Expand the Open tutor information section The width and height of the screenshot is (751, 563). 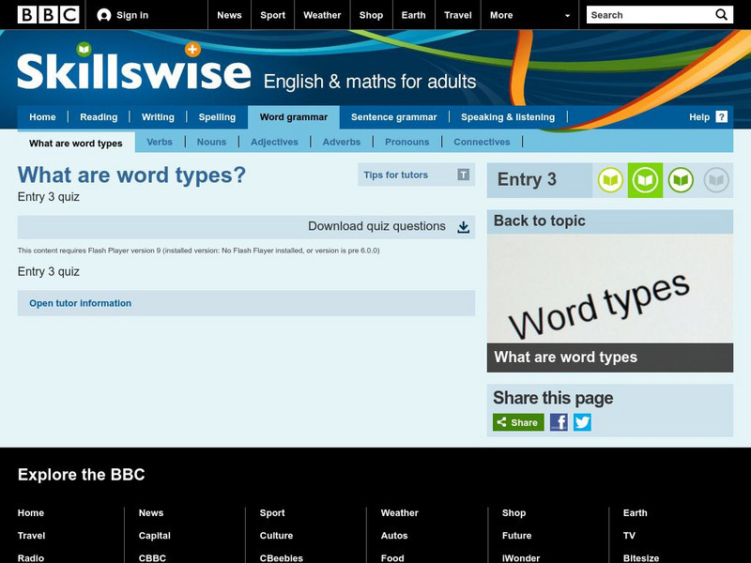click(81, 303)
